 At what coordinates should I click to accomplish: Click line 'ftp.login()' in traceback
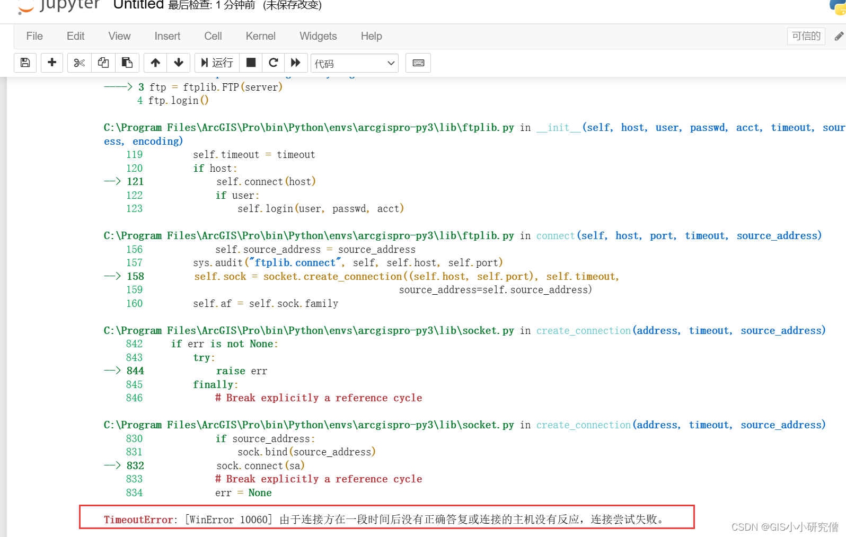tap(179, 100)
